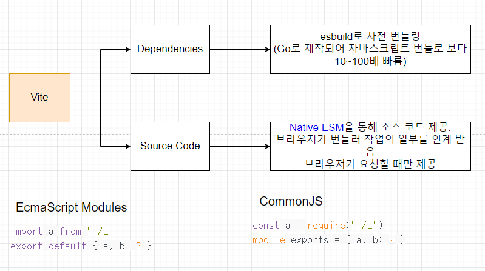485x271 pixels.
Task: Click the '10~100배 빠름)' text line
Action: [370, 61]
